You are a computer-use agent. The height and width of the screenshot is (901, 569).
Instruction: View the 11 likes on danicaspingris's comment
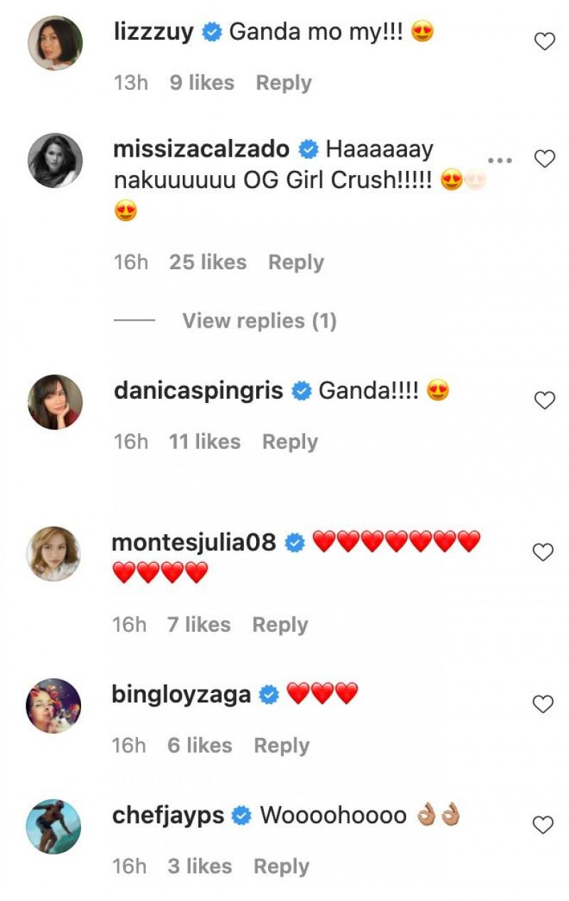pyautogui.click(x=204, y=442)
